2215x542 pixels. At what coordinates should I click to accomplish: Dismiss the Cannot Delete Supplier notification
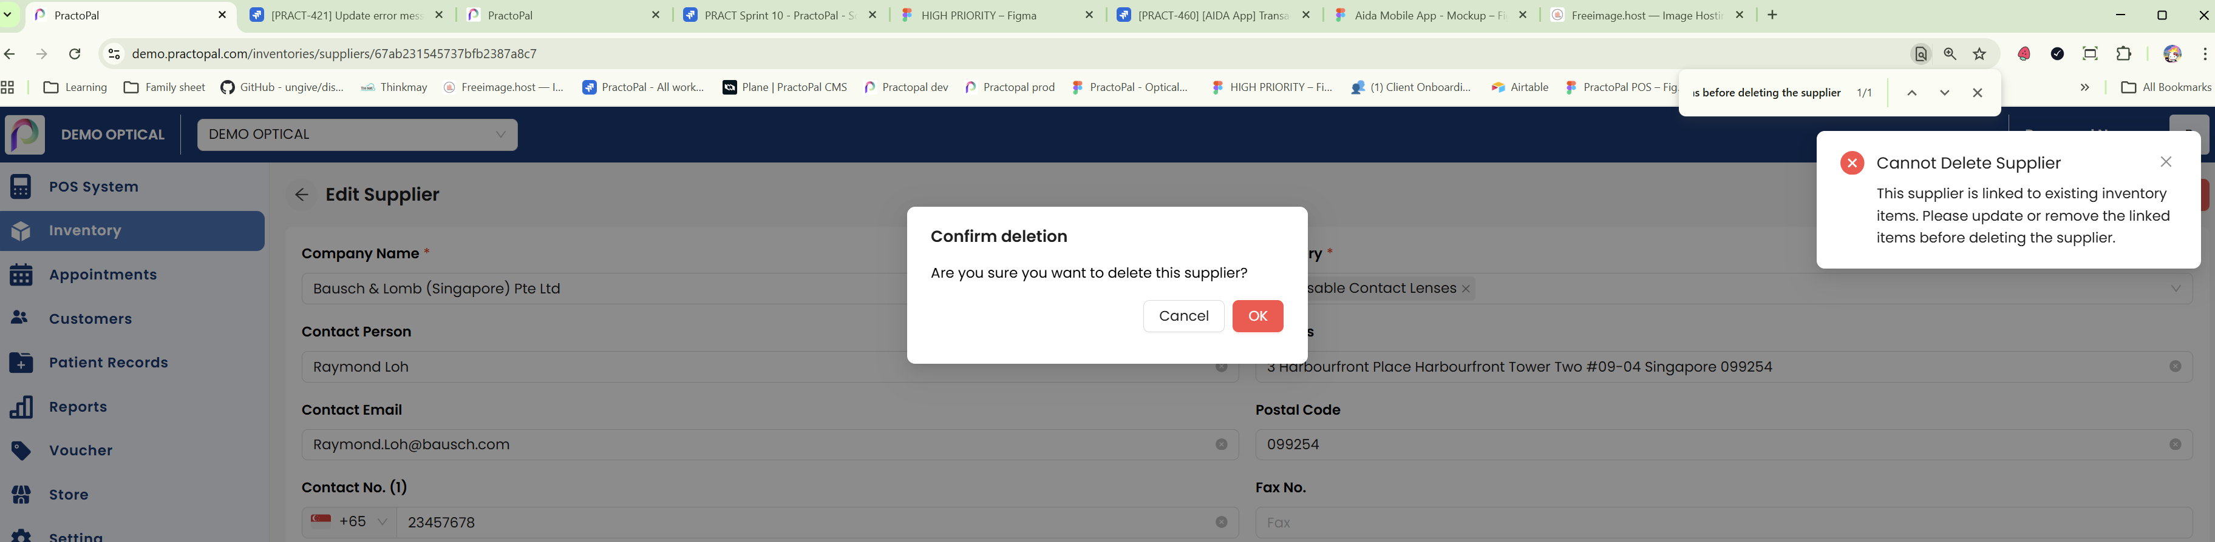click(x=2165, y=162)
